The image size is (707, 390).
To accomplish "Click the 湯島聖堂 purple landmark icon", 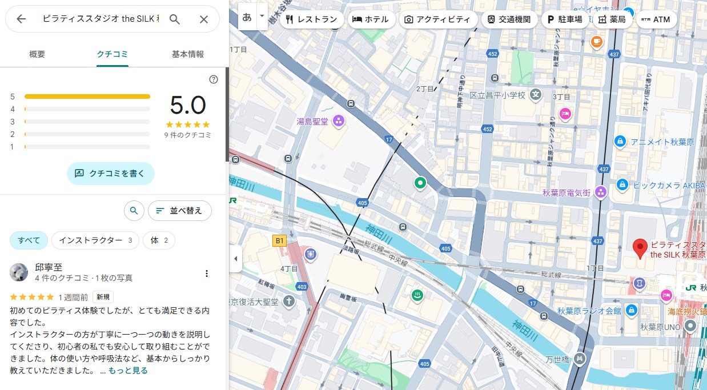I will [338, 120].
